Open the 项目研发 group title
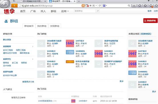Screen dimensions: 158x104 pyautogui.click(x=51, y=72)
